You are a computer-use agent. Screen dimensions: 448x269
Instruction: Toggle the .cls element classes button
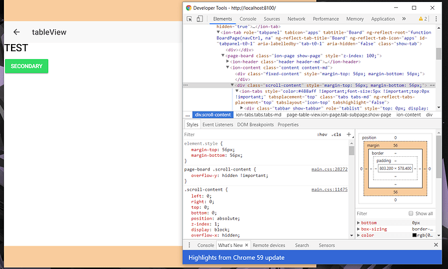coord(336,134)
